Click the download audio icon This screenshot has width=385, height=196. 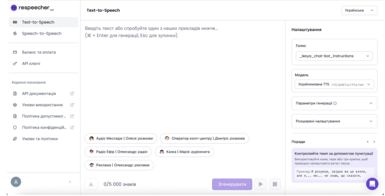click(91, 184)
